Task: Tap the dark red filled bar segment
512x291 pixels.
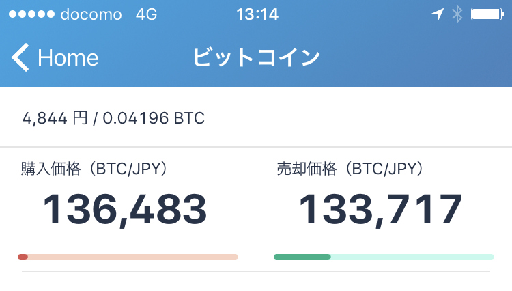Action: click(23, 257)
